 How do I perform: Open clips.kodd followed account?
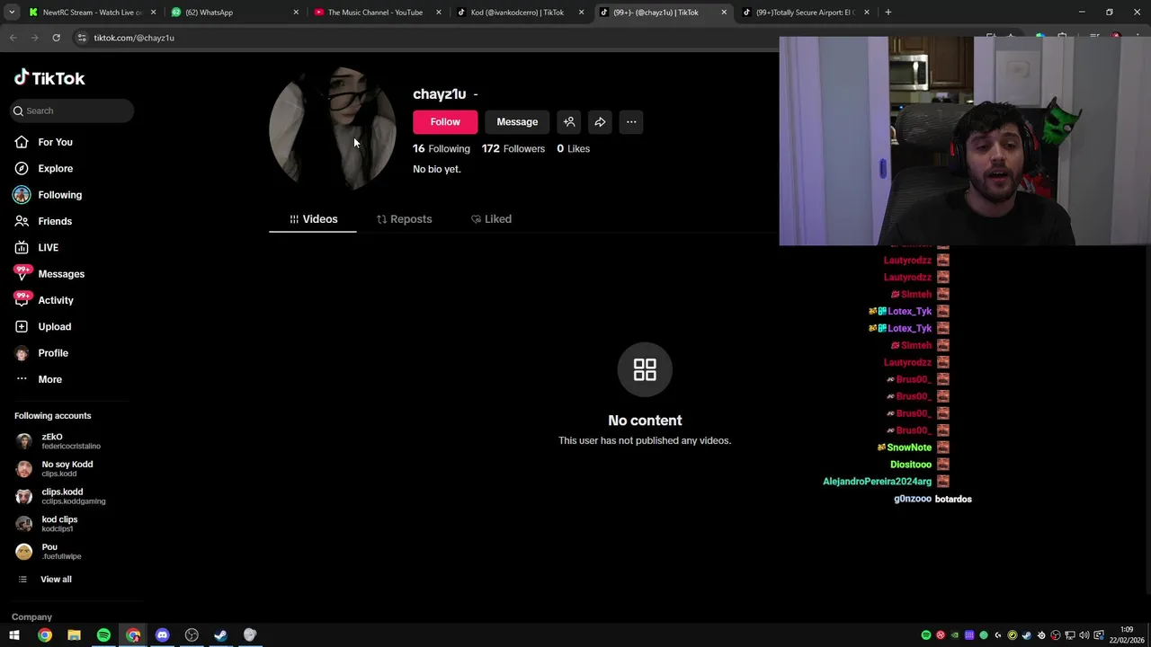click(70, 496)
